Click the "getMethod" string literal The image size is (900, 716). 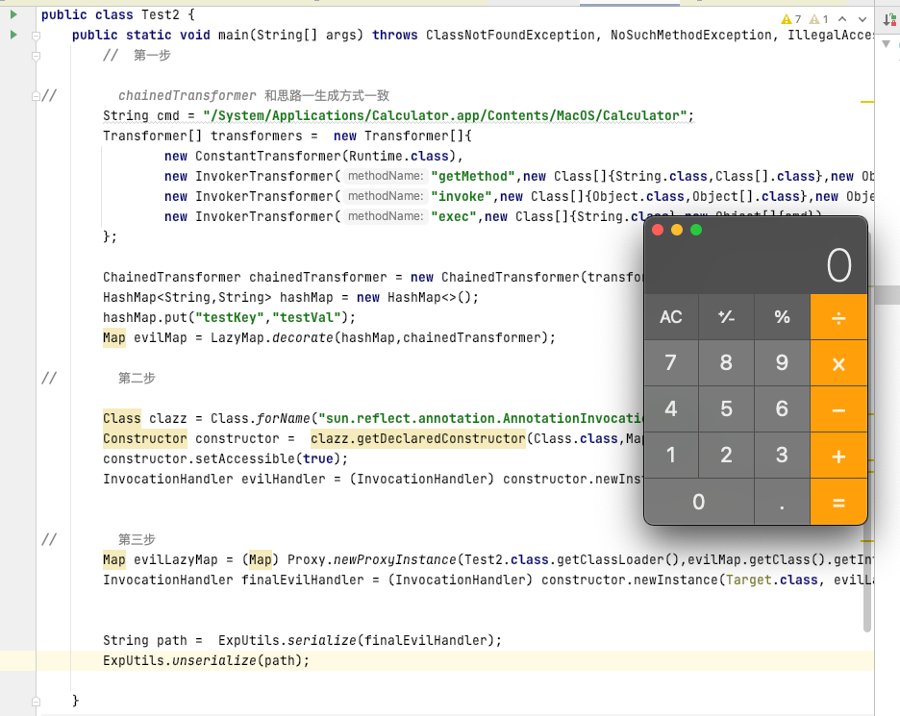click(473, 177)
